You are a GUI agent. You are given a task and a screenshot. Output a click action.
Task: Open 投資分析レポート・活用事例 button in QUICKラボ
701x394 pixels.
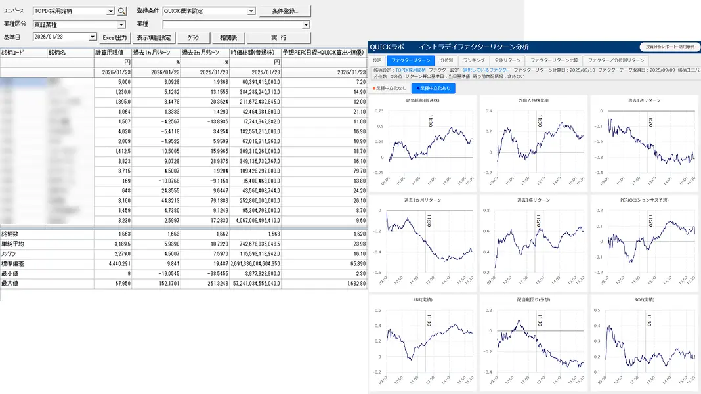click(x=669, y=47)
